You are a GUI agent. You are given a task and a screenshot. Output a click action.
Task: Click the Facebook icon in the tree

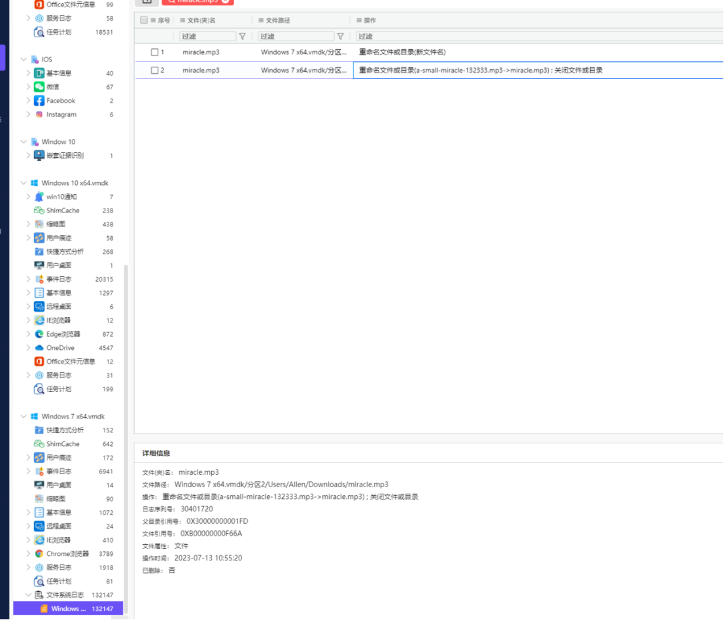39,101
